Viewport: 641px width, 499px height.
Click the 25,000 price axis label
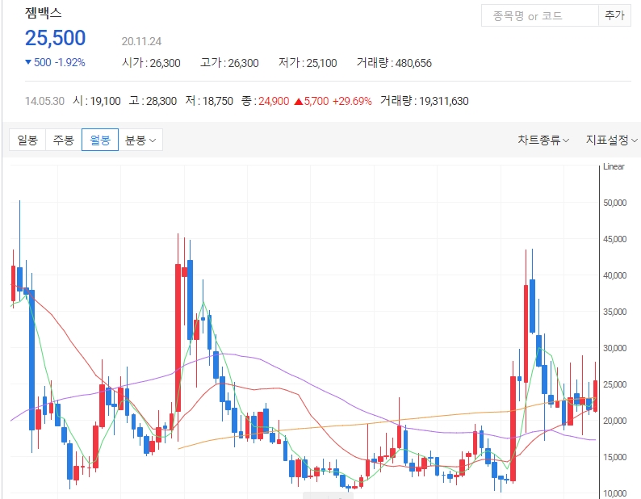pyautogui.click(x=615, y=384)
